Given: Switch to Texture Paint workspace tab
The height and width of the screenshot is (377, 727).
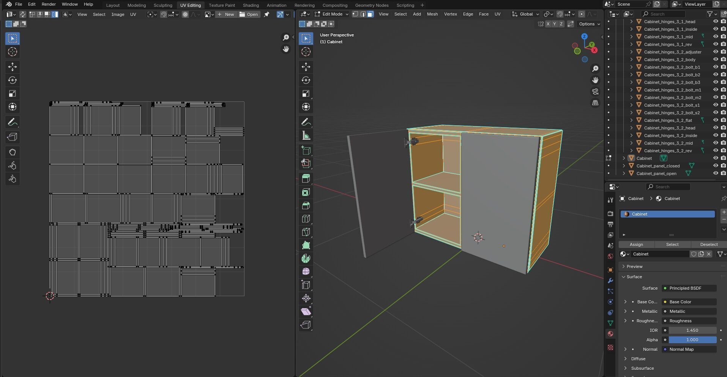Looking at the screenshot, I should 222,5.
